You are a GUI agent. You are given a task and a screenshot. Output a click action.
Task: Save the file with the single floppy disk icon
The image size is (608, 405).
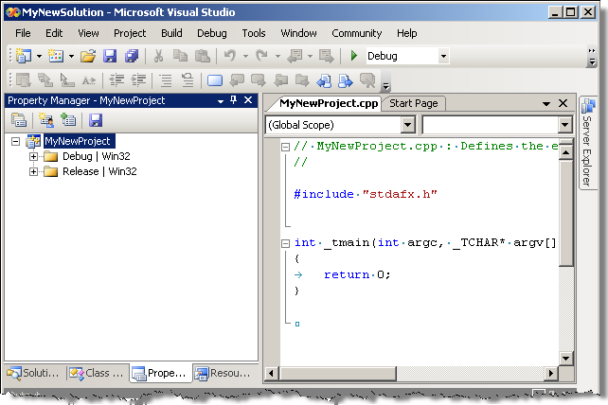click(110, 57)
